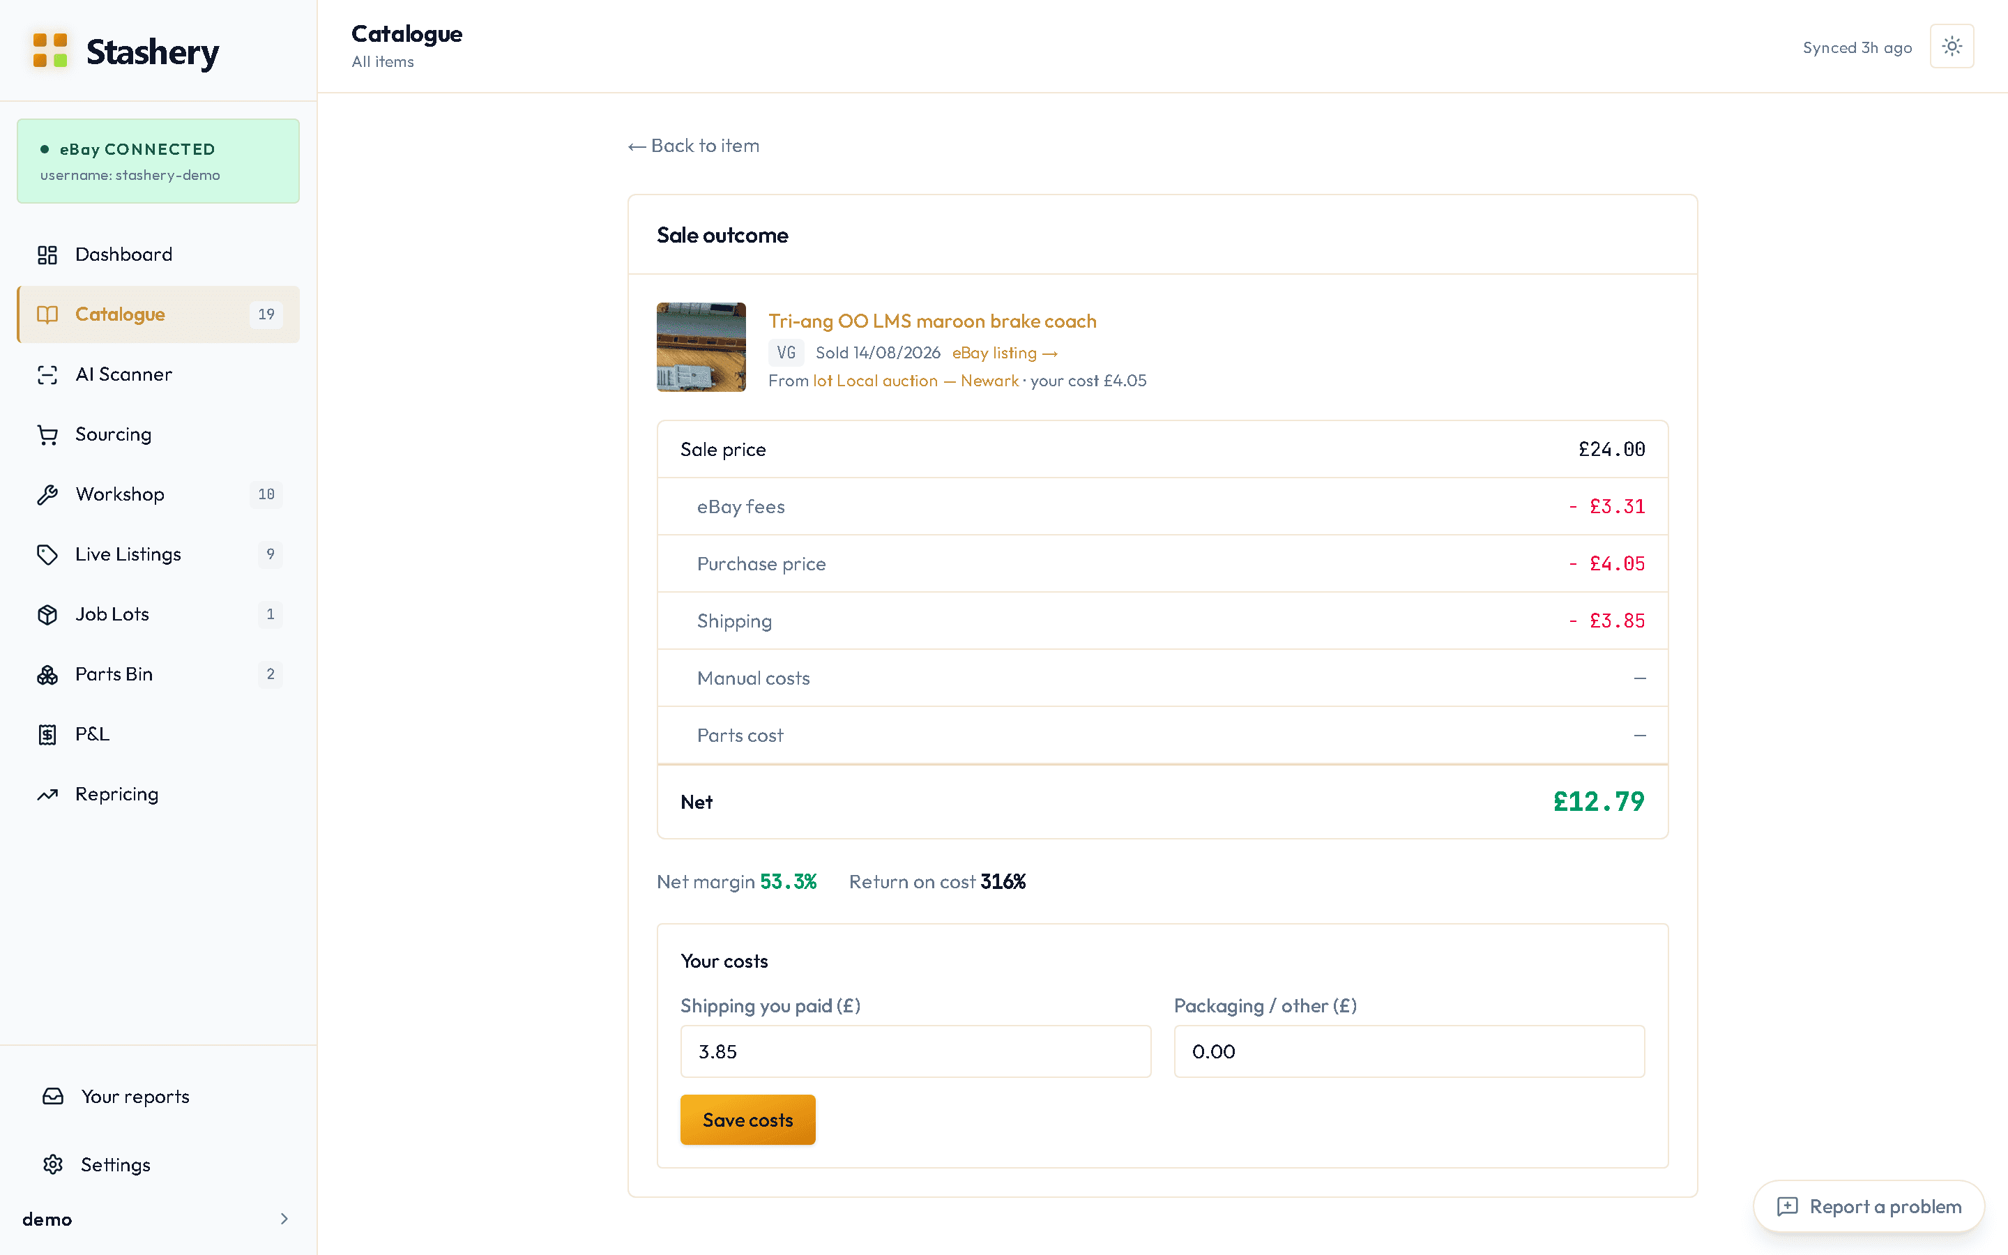2008x1255 pixels.
Task: Open Your reports
Action: (x=158, y=1097)
